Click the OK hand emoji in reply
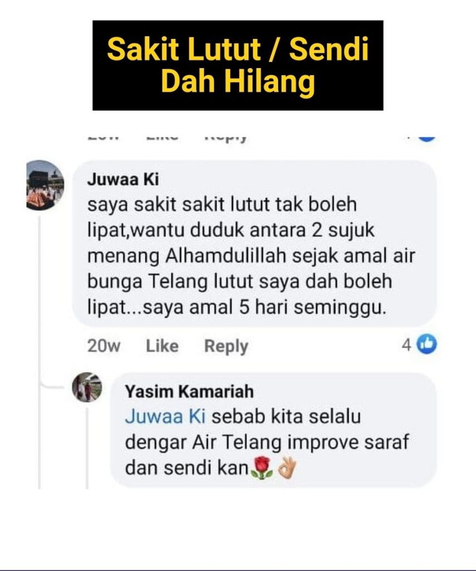 click(x=287, y=468)
